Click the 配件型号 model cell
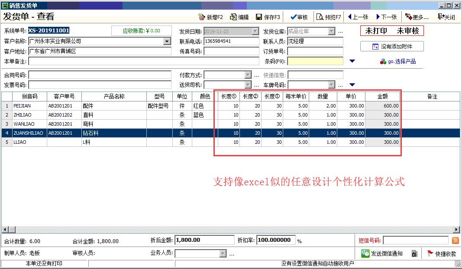This screenshot has height=269, width=462. tap(159, 106)
